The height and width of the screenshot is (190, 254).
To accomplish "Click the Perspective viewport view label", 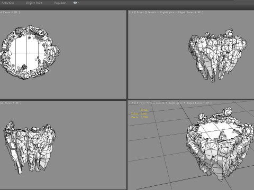I will [x=145, y=103].
